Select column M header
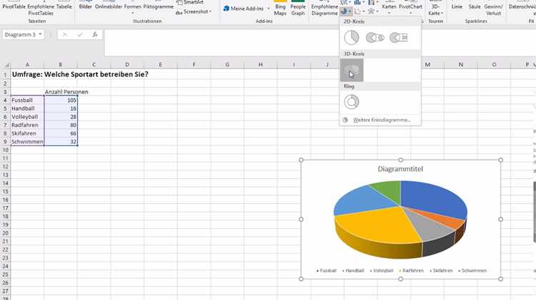 (x=427, y=64)
